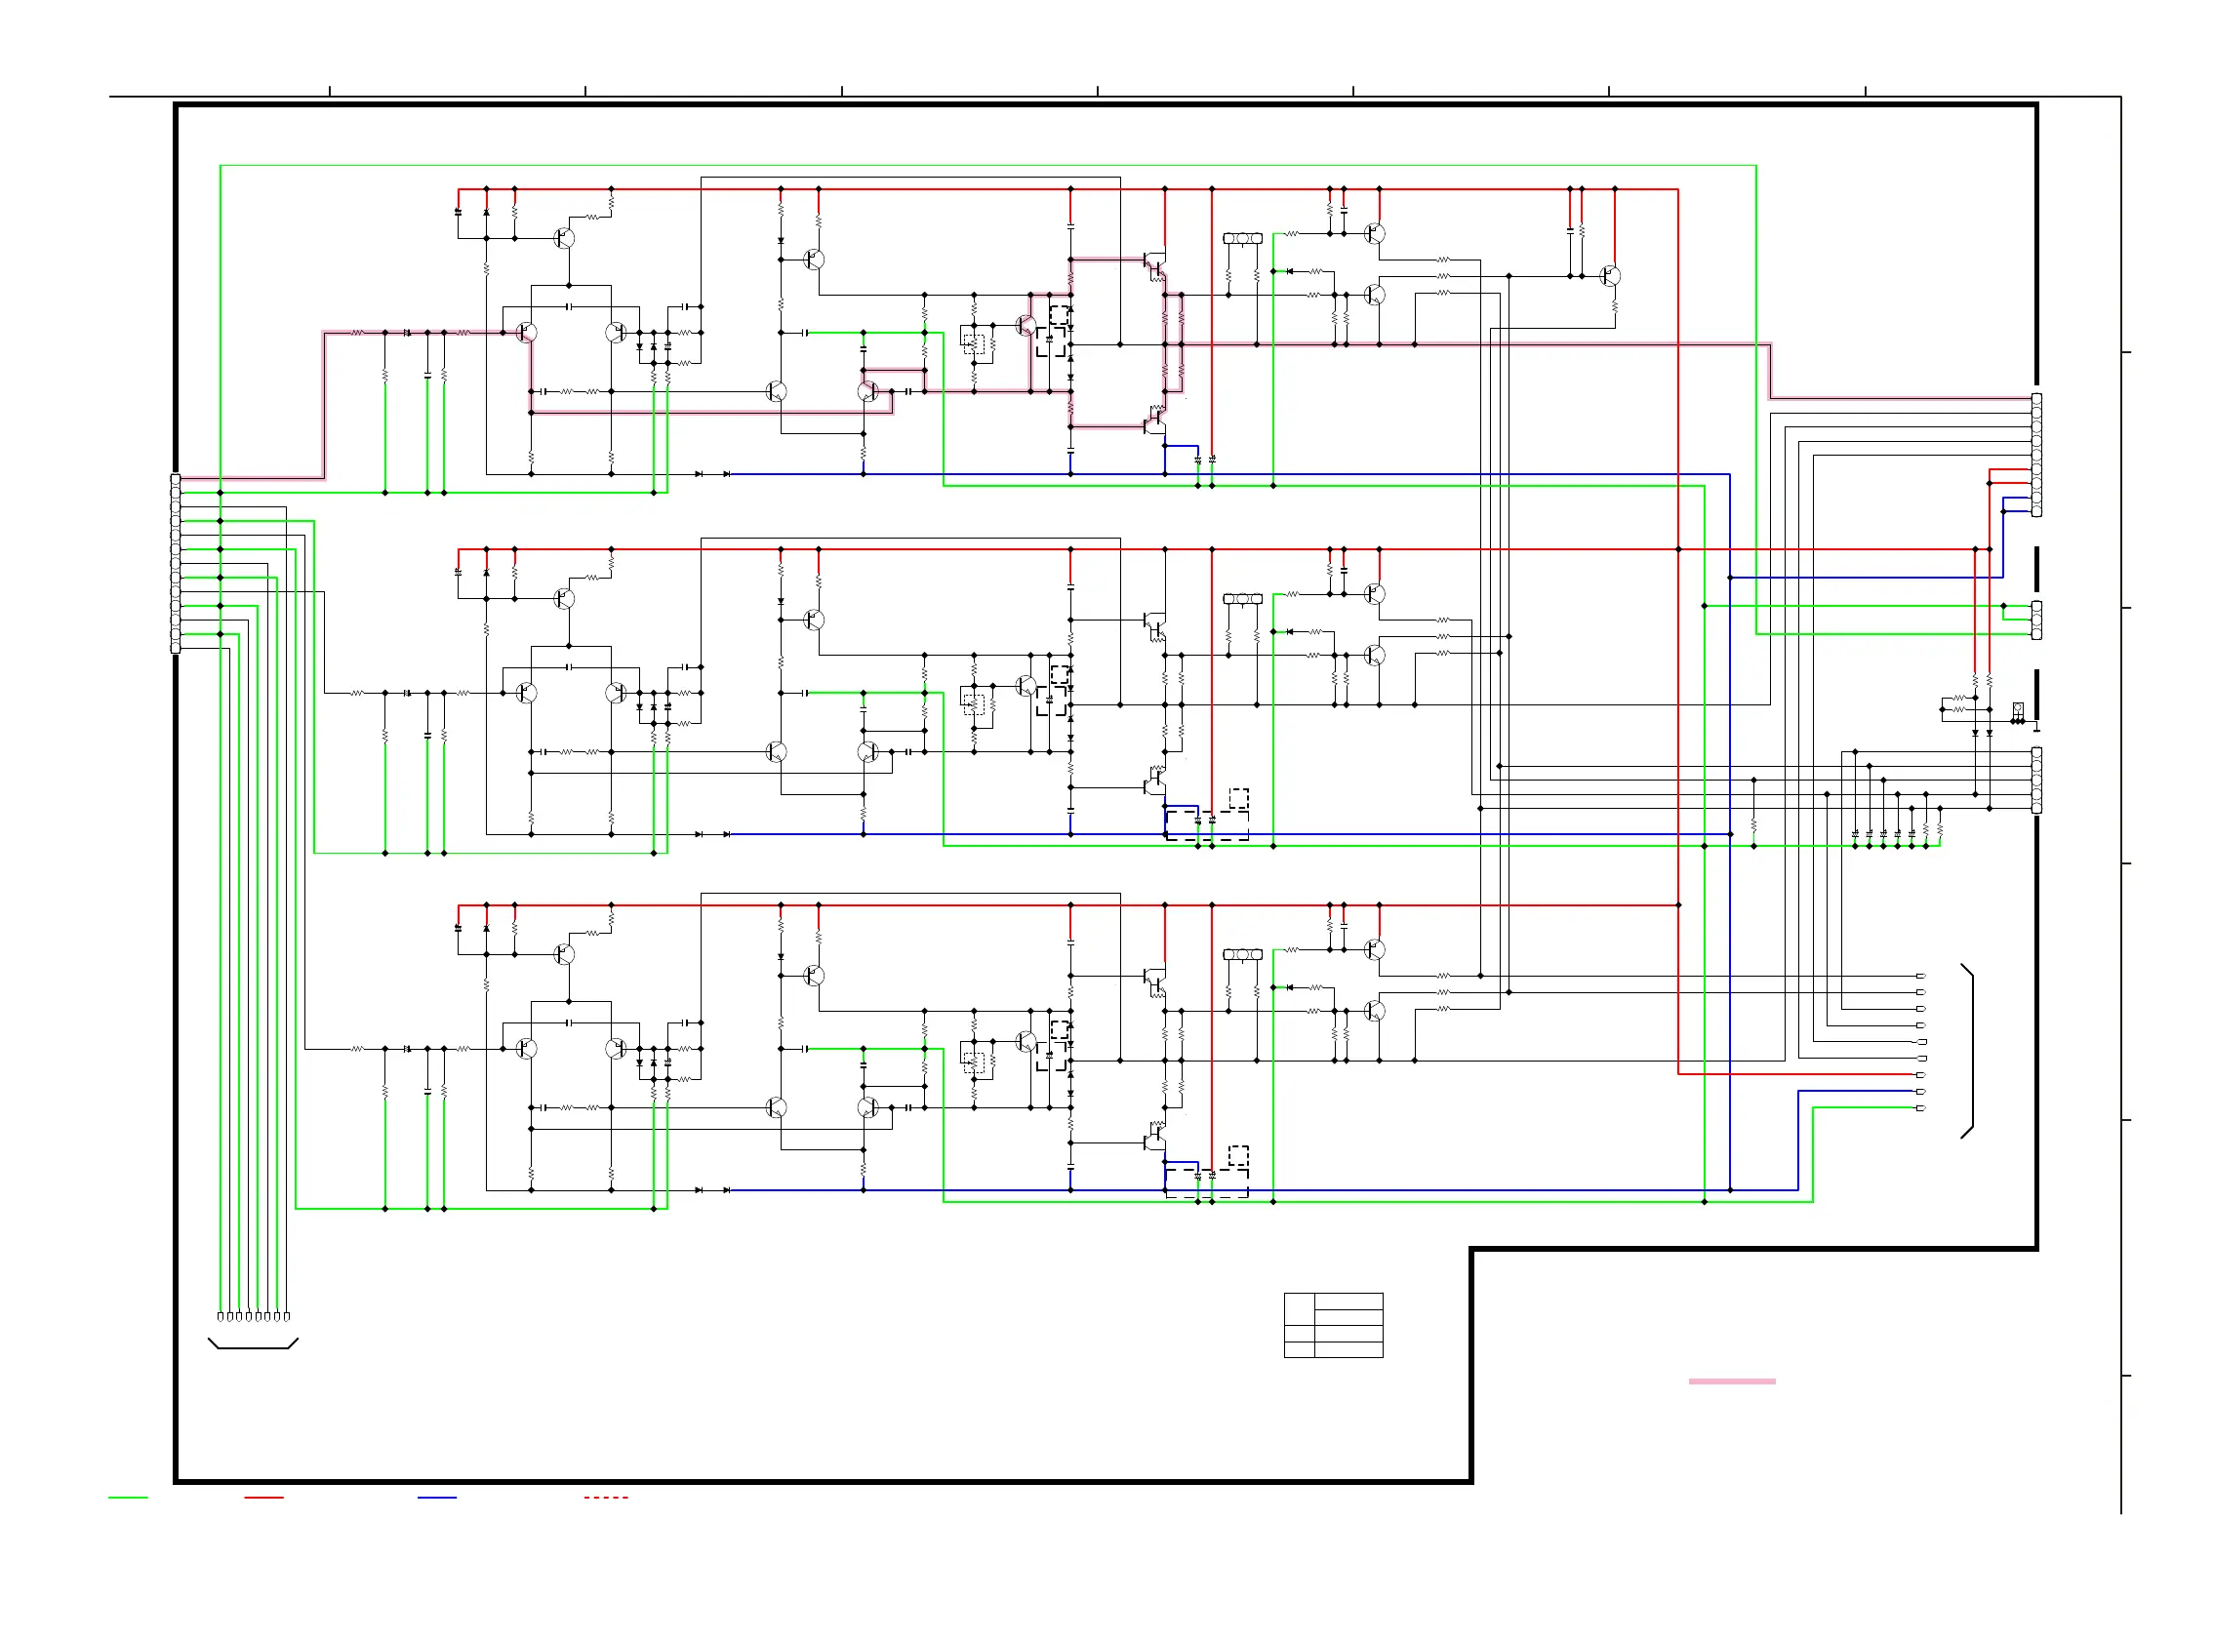Viewport: 2213px width, 1643px height.
Task: Click the small revision table below the schematic
Action: pos(1333,1326)
